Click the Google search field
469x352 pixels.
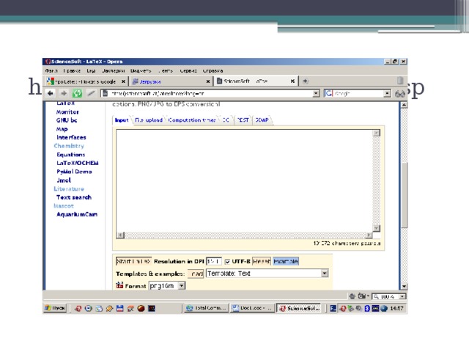[358, 93]
